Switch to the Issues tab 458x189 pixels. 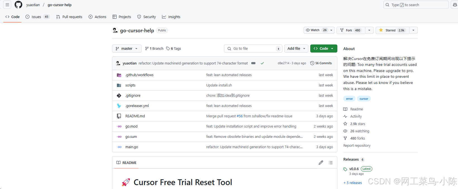(37, 17)
